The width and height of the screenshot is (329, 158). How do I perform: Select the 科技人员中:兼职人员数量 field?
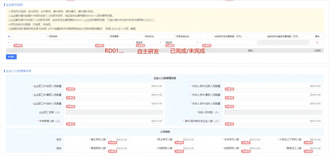[273, 95]
